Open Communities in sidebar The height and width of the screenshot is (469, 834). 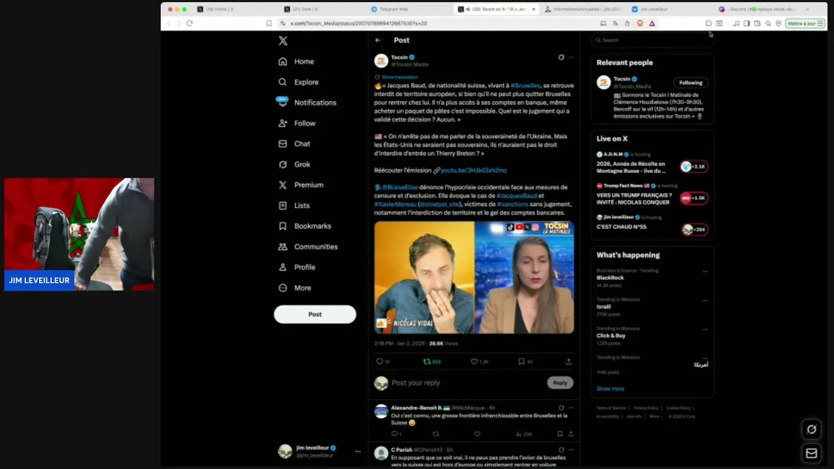[308, 247]
